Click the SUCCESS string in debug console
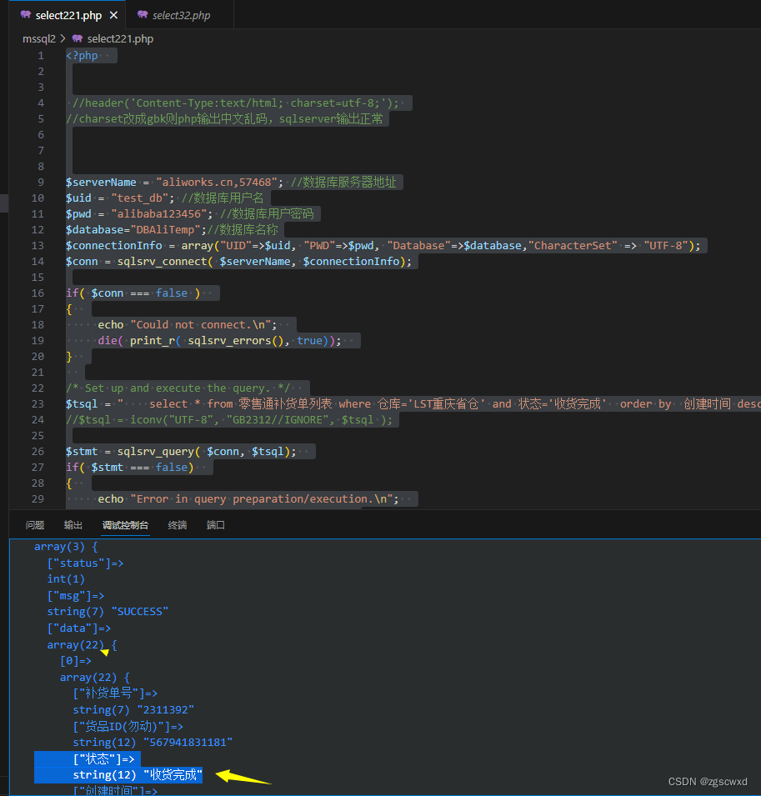 point(138,611)
